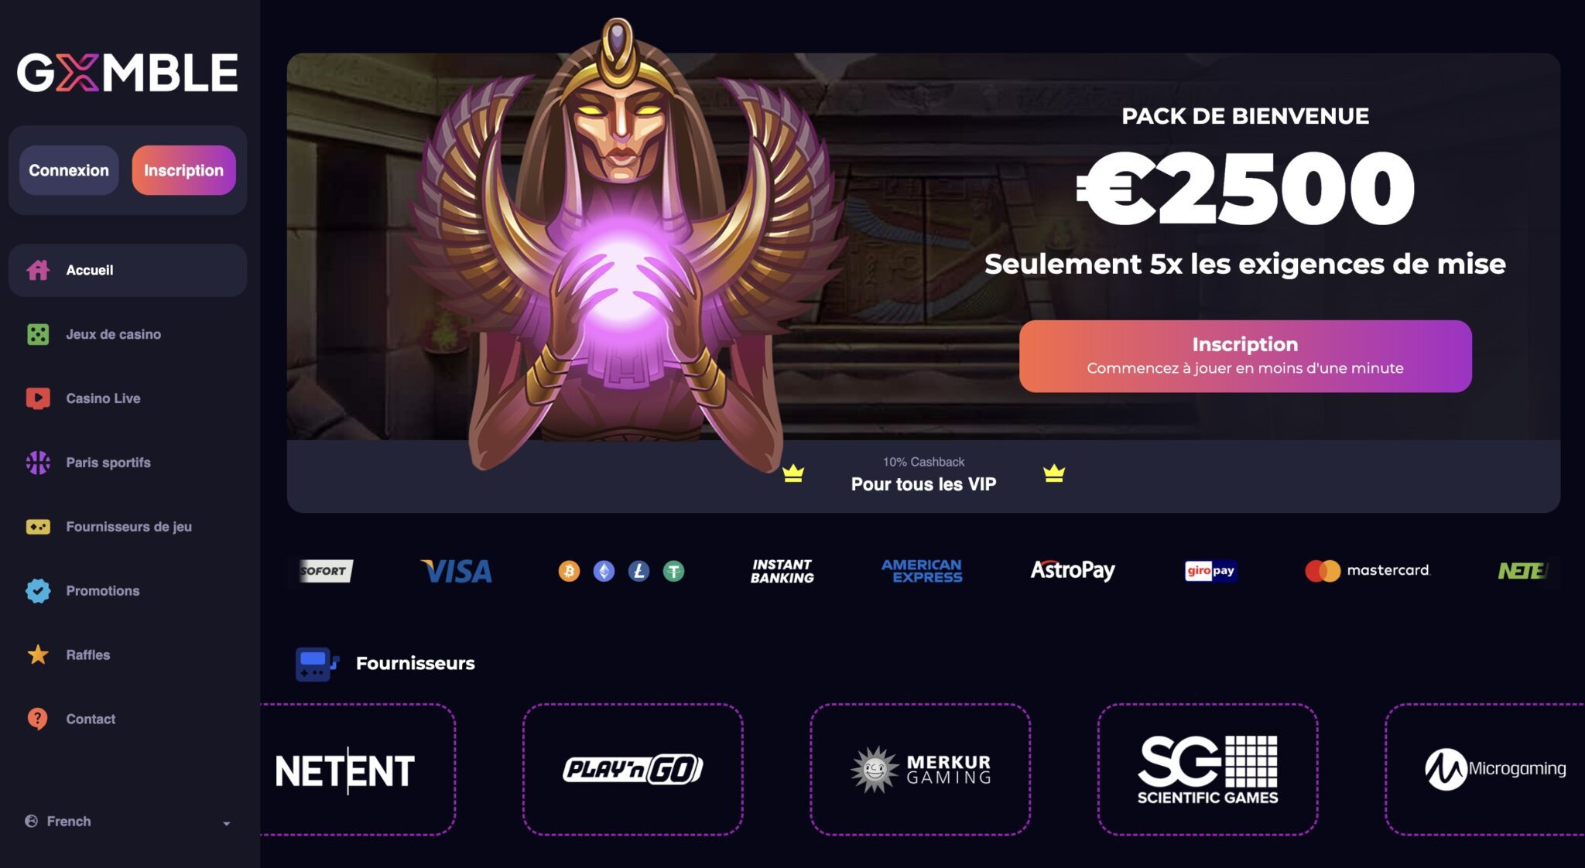The width and height of the screenshot is (1585, 868).
Task: Click the Tether payment icon
Action: pos(674,571)
